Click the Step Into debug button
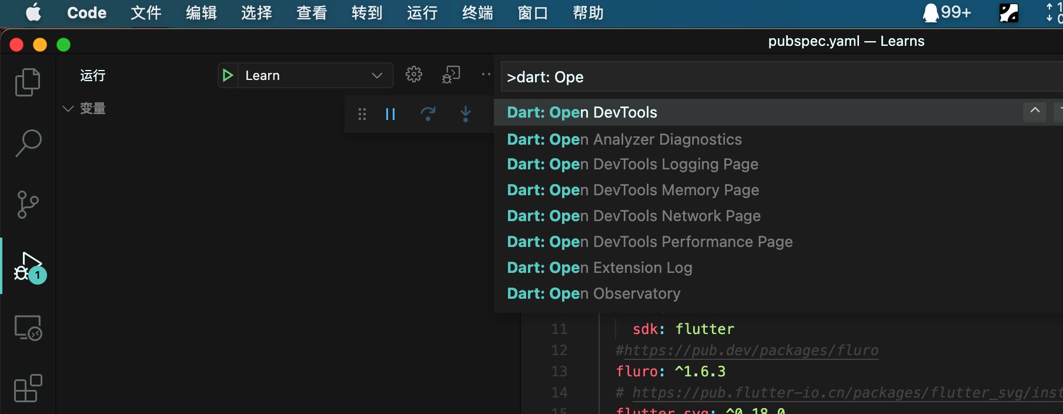Screen dimensions: 1063x414 tap(465, 114)
